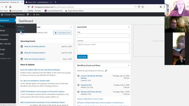Open 10+ Best Free WordPress Themes link
Viewport: 189px width, 106px height.
(x=35, y=81)
